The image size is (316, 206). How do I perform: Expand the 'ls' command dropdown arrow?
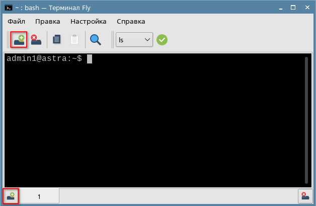[x=147, y=39]
